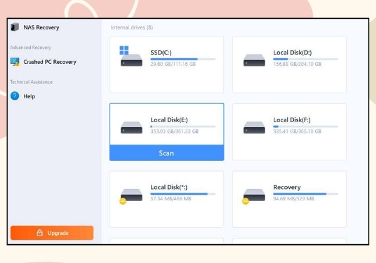This screenshot has width=376, height=263.
Task: Click the 156.88 GB/204.10 GB size text
Action: pyautogui.click(x=297, y=64)
